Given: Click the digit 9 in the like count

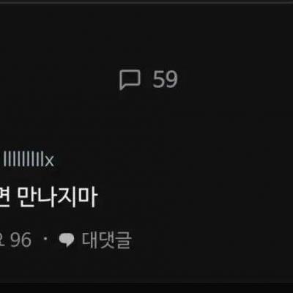Looking at the screenshot, I should [15, 240].
